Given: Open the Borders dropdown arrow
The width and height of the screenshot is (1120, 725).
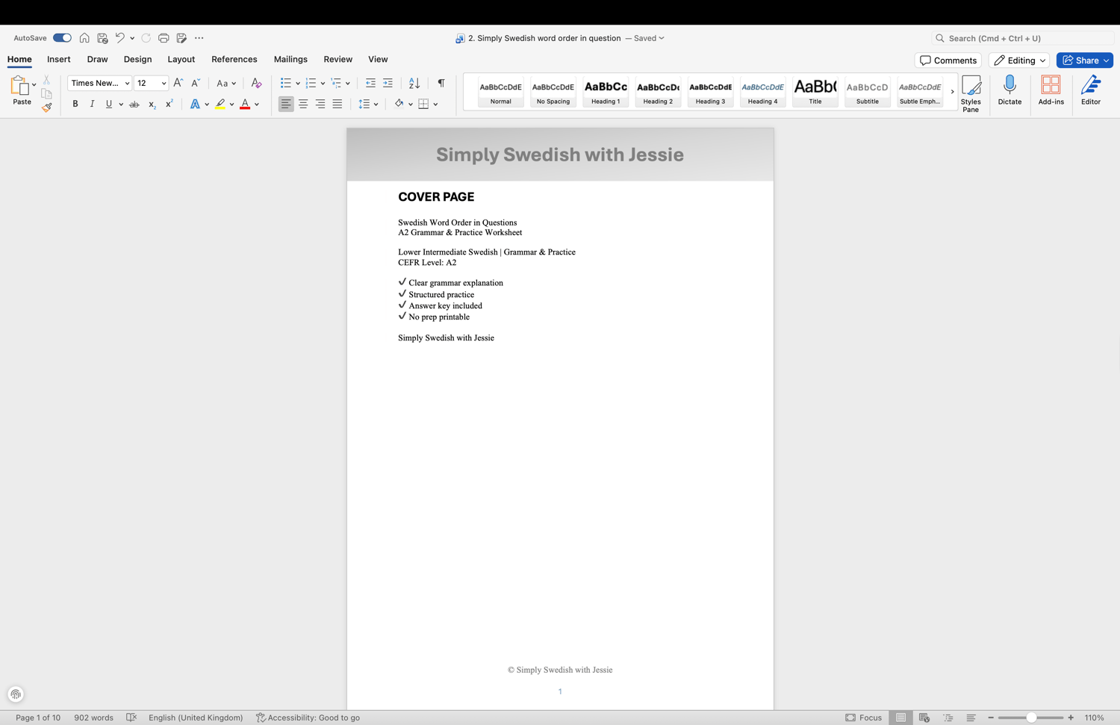Looking at the screenshot, I should click(435, 105).
